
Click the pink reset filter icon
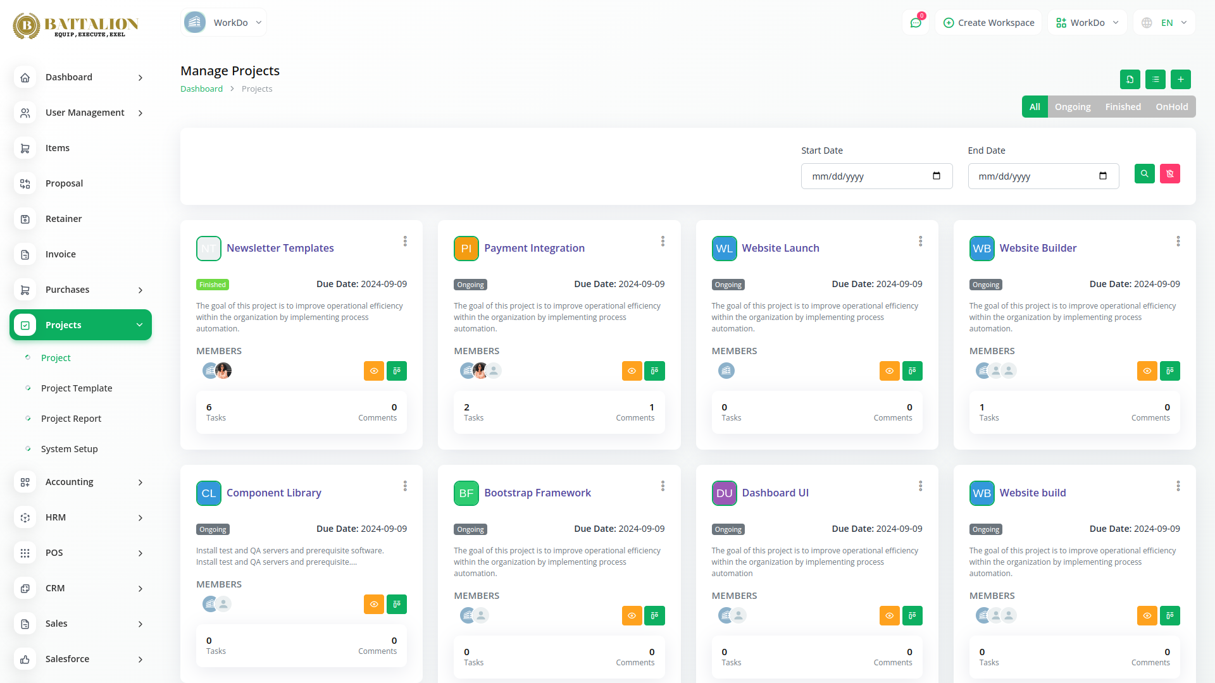(1169, 174)
